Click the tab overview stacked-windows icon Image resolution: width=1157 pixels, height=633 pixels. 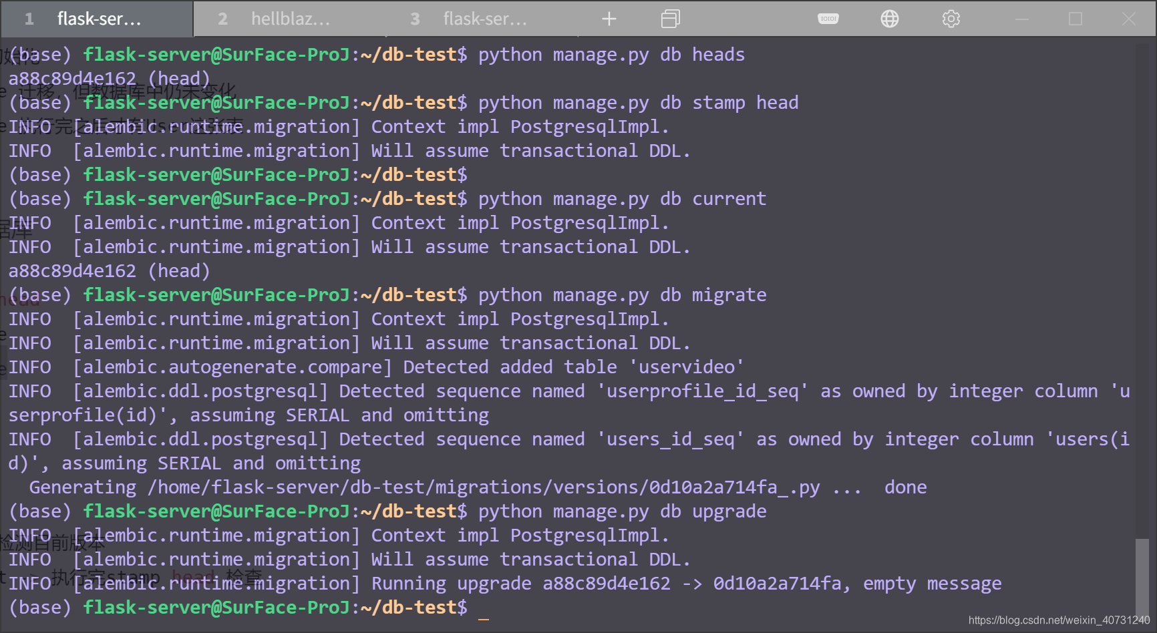coord(670,19)
